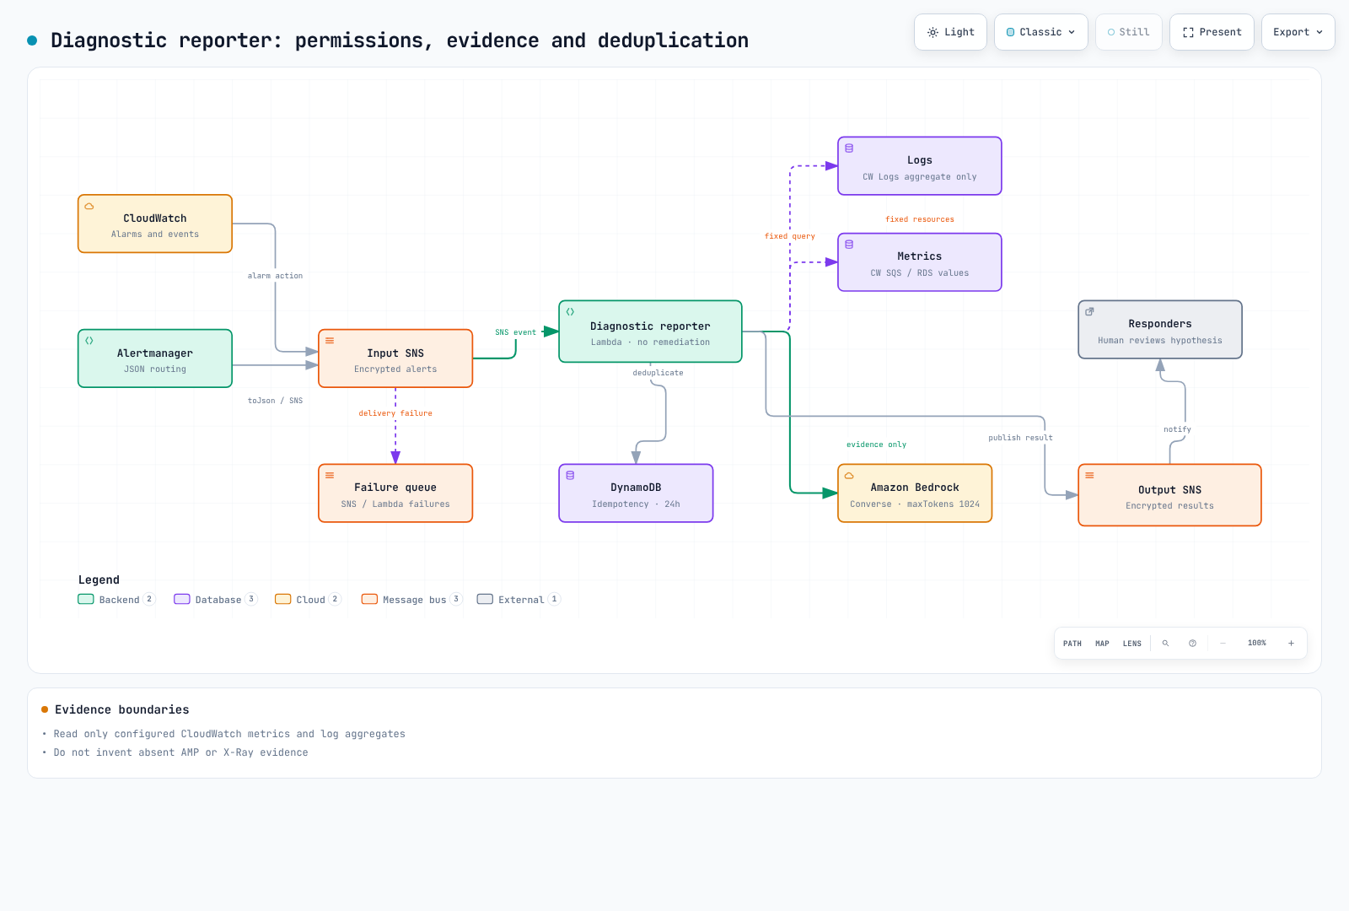The height and width of the screenshot is (911, 1349).
Task: Open the Export dropdown menu
Action: (1298, 32)
